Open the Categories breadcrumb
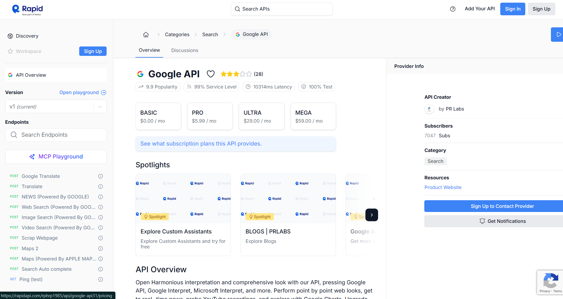Viewport: 563px width, 299px height. point(177,34)
